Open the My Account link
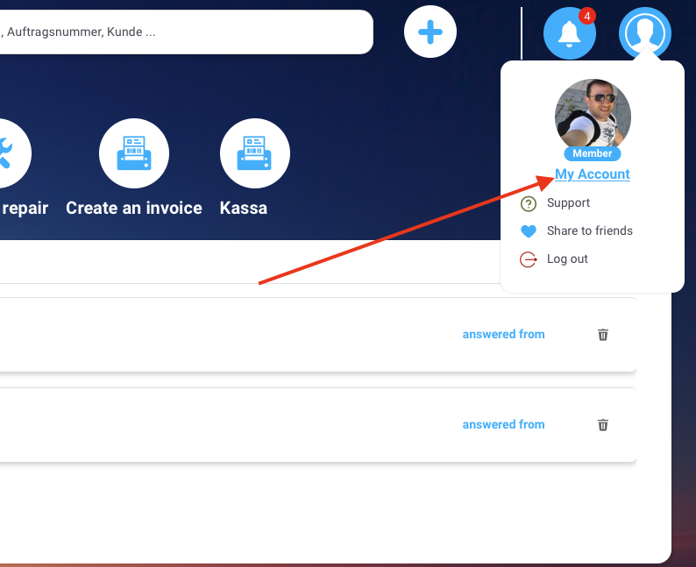The width and height of the screenshot is (696, 567). point(593,174)
